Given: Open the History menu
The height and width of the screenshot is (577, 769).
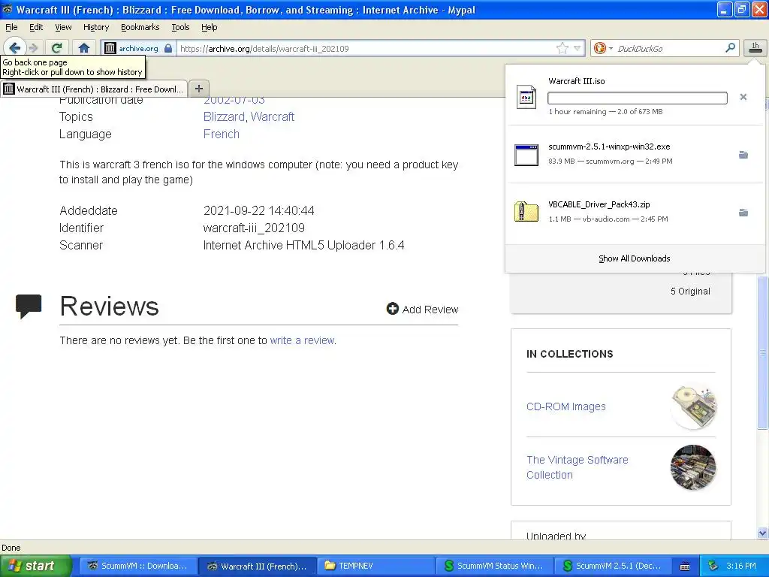Looking at the screenshot, I should point(95,27).
